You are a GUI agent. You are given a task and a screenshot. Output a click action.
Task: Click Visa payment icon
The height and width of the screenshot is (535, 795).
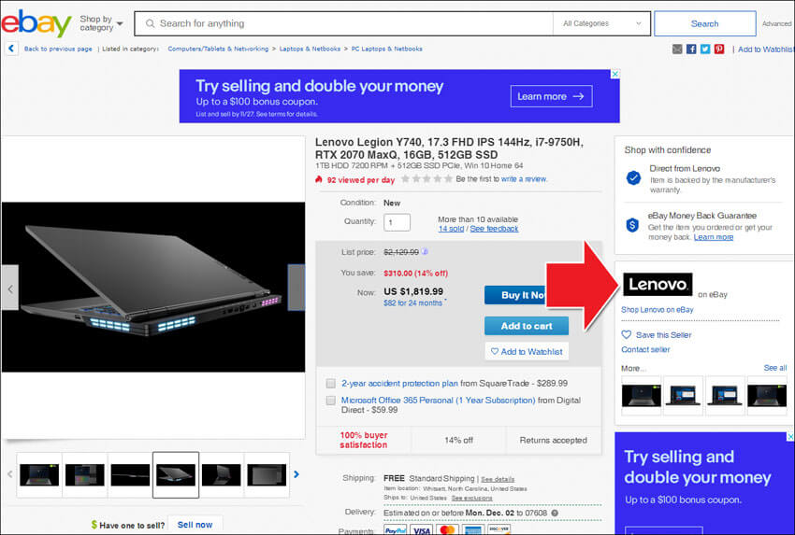421,530
